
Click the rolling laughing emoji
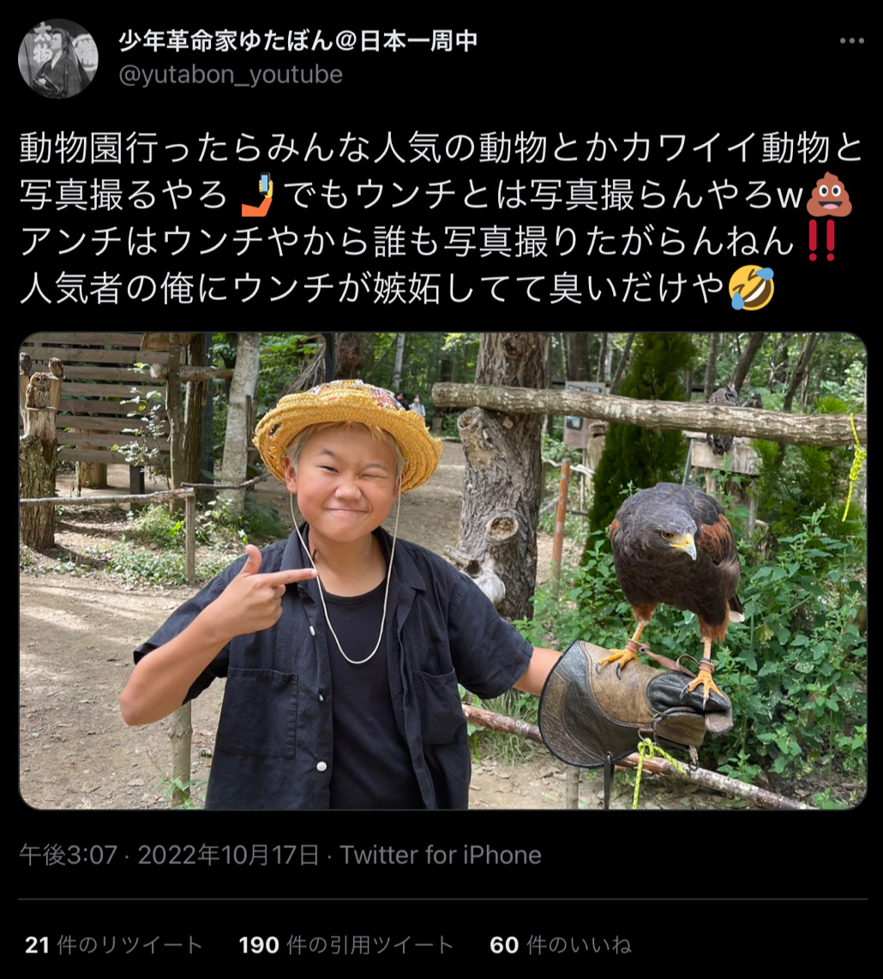pyautogui.click(x=752, y=288)
